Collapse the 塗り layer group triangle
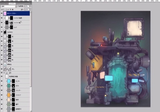The image size is (160, 112). [x=4, y=73]
